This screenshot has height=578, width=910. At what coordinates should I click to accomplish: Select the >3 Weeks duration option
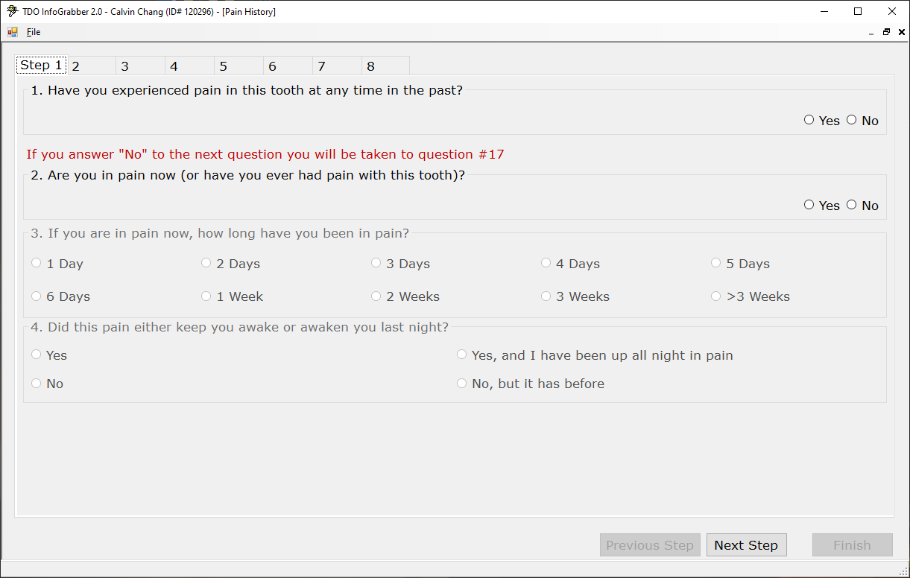(716, 296)
